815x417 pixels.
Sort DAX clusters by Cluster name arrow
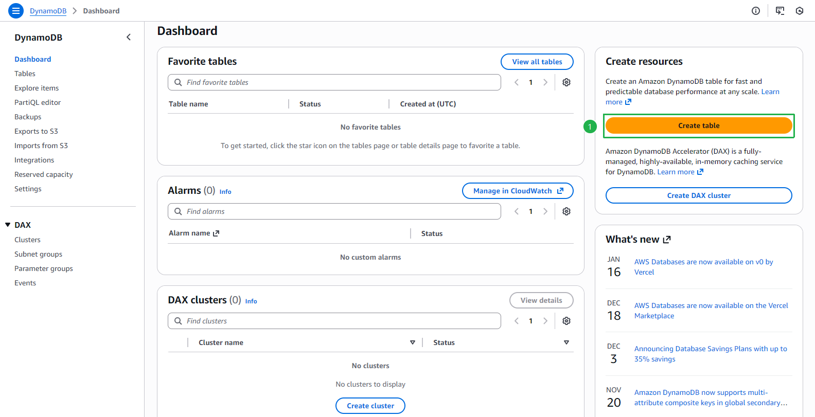point(413,342)
